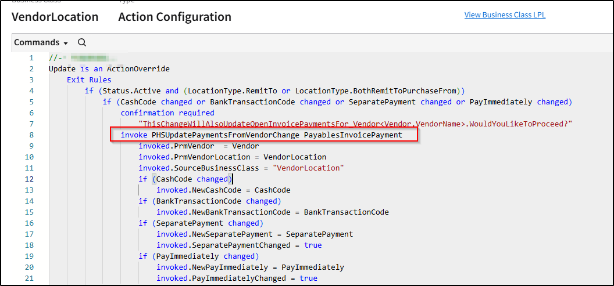Select line number 8 in the gutter
Image resolution: width=614 pixels, height=286 pixels.
[x=31, y=135]
